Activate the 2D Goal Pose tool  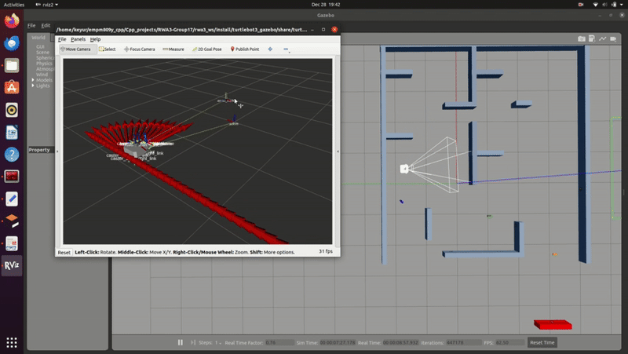(x=207, y=49)
